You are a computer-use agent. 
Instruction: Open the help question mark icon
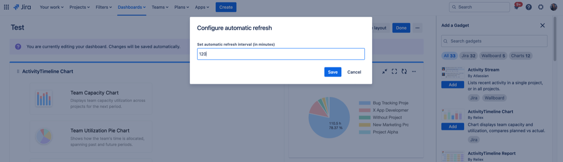[529, 7]
